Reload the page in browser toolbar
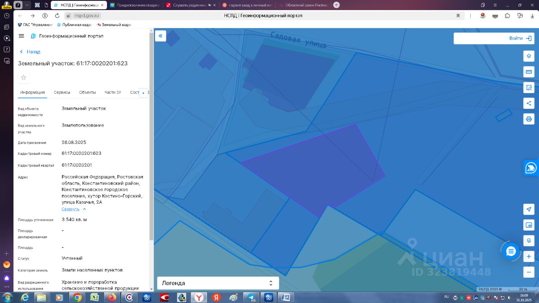Viewport: 539px width, 303px height. point(57,16)
